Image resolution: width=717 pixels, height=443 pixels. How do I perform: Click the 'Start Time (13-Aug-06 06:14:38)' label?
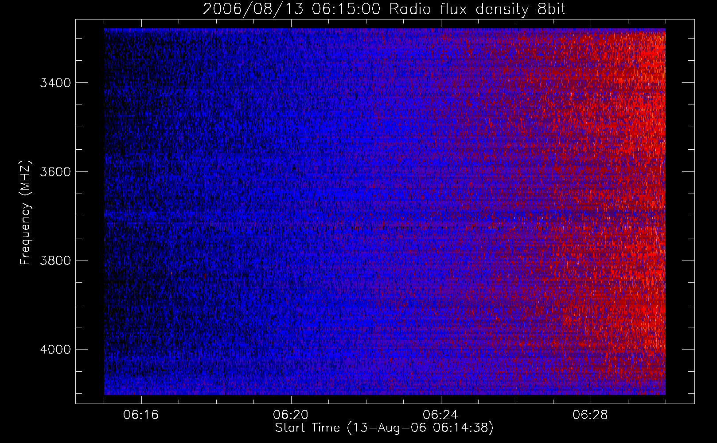[384, 428]
